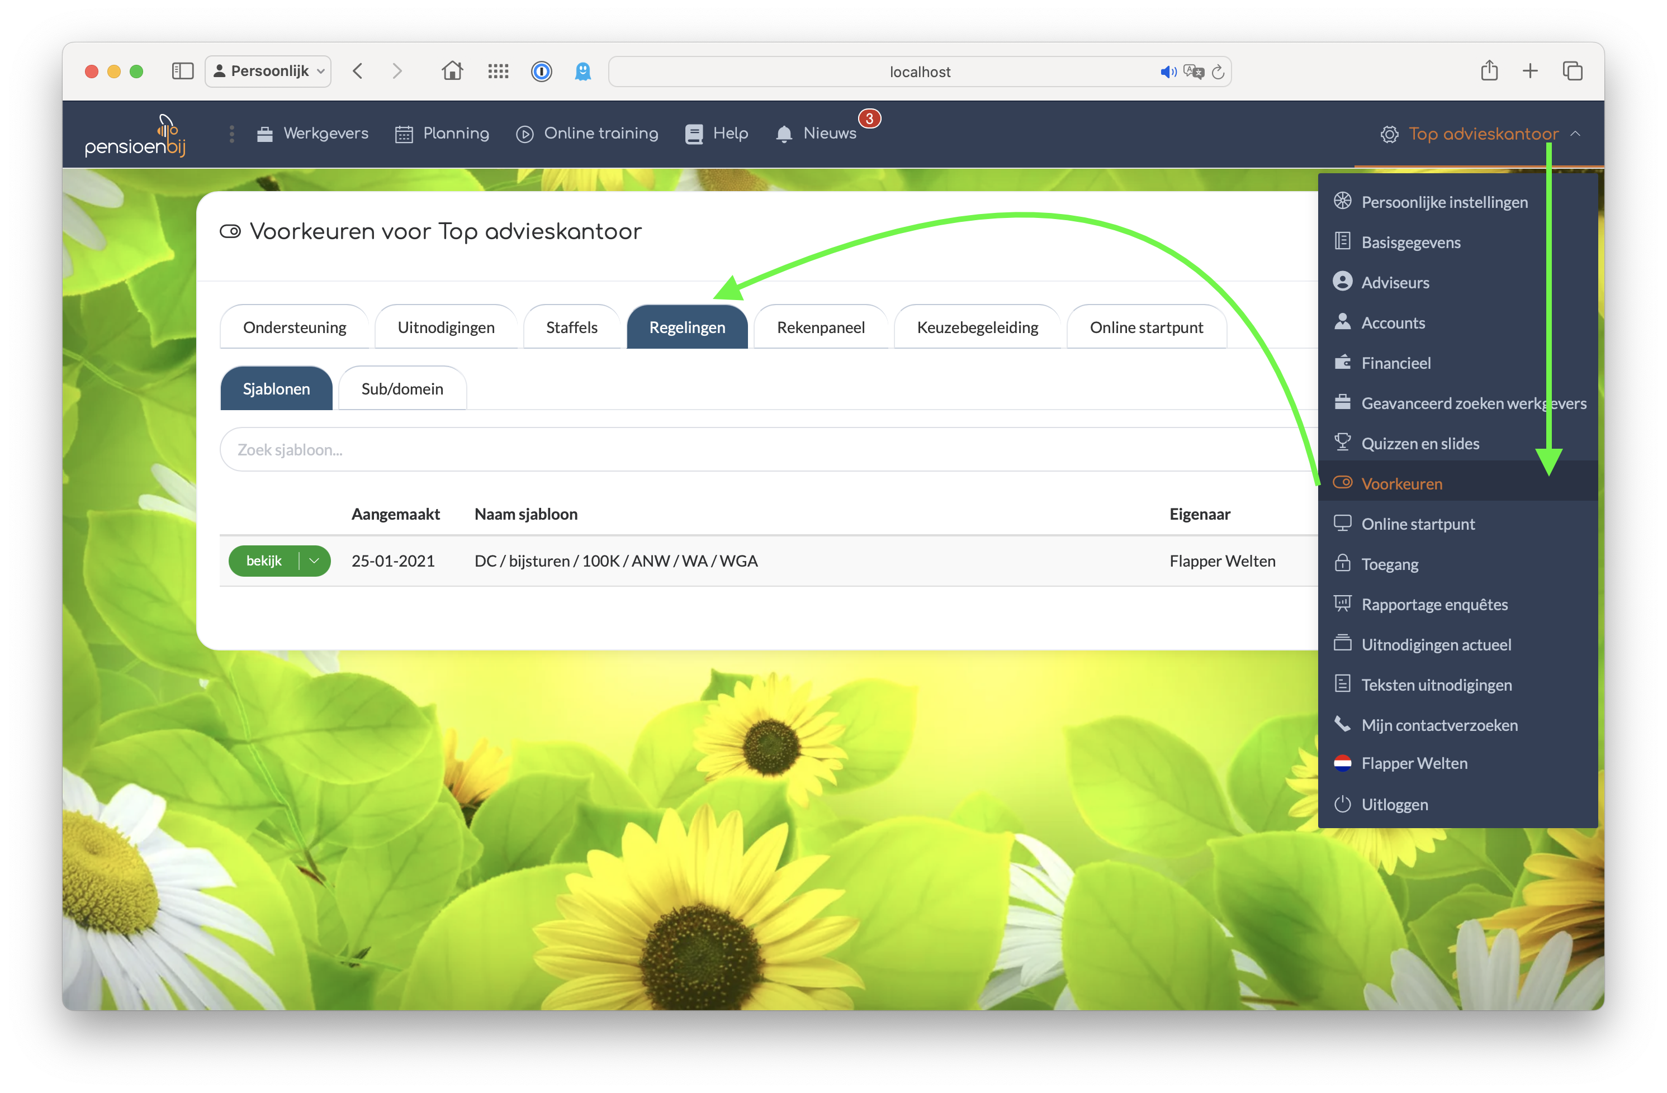Click the Ghostery extension icon
Viewport: 1667px width, 1093px height.
(582, 71)
